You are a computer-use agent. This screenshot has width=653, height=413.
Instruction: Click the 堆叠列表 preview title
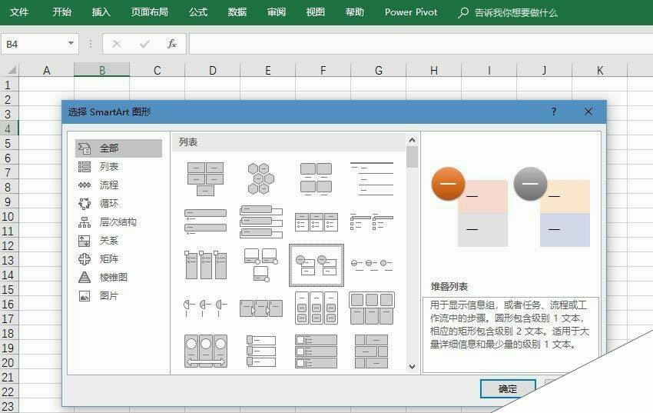449,286
